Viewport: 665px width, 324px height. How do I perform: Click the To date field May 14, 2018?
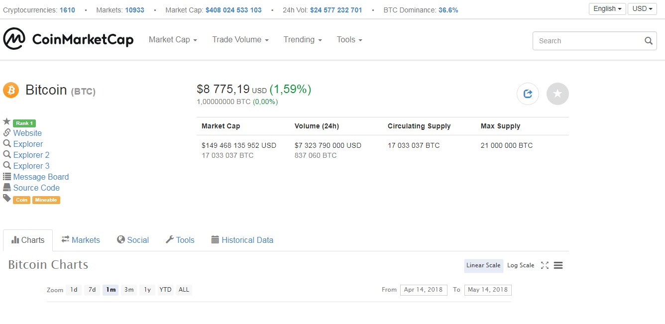coord(488,290)
